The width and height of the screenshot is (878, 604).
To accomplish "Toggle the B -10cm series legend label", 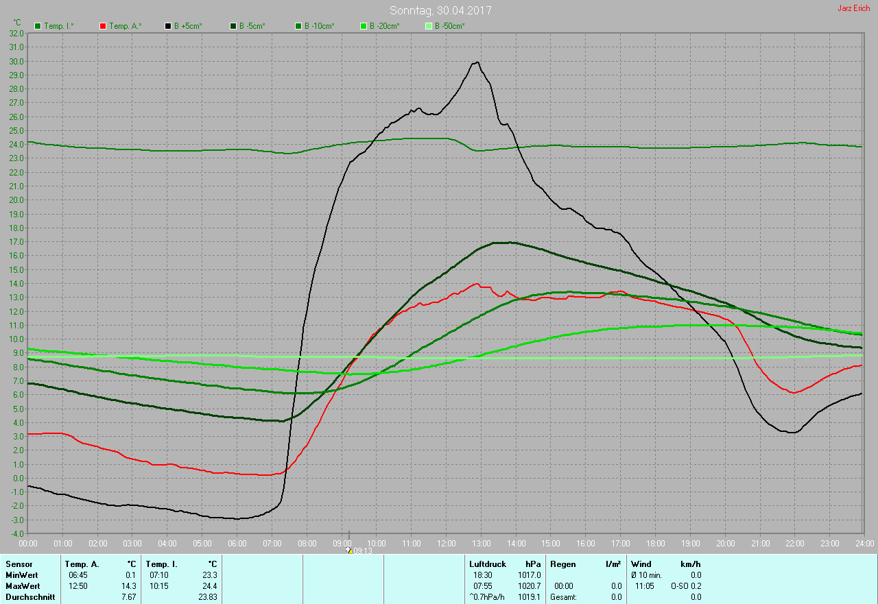I will point(319,26).
